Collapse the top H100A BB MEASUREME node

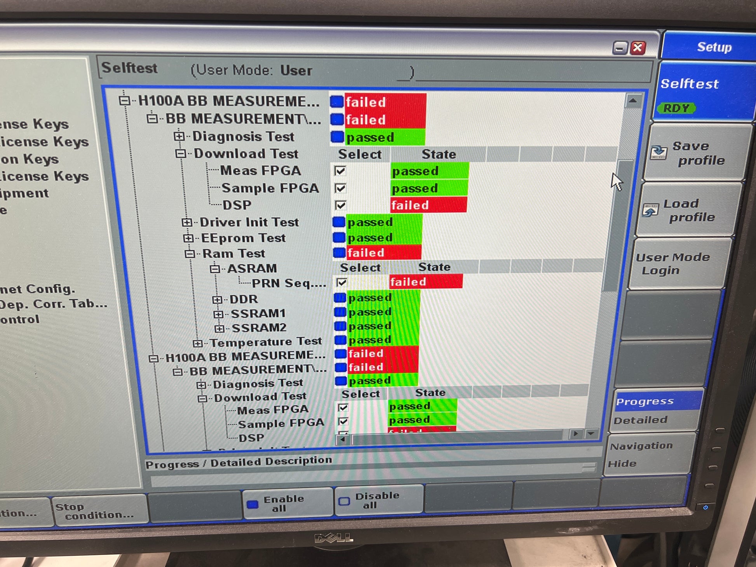pyautogui.click(x=124, y=101)
